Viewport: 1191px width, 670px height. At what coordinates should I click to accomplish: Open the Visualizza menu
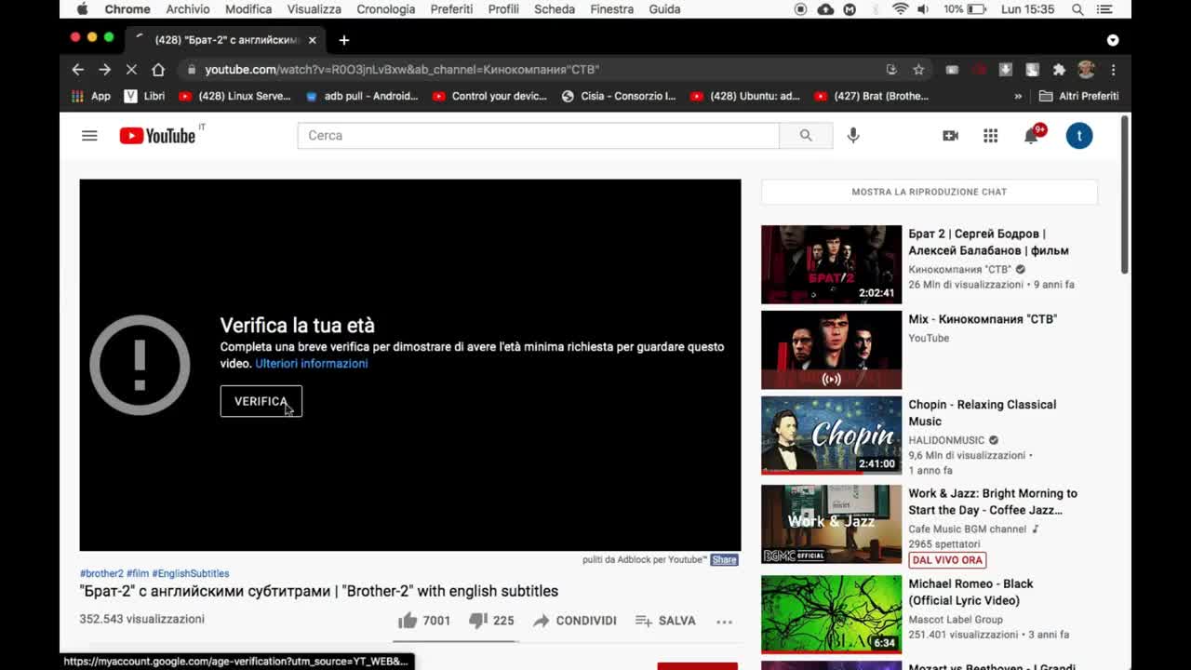(x=314, y=9)
